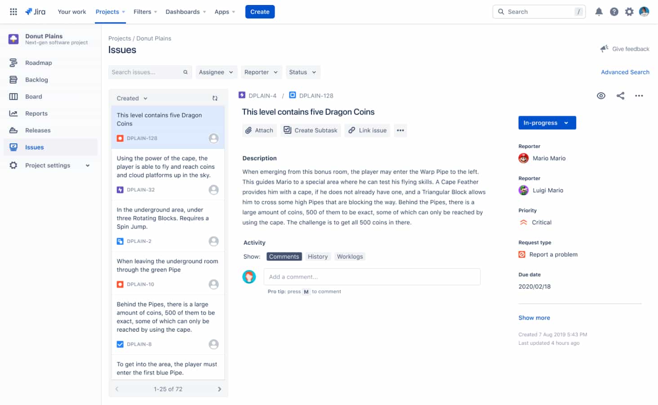Open notifications via the bell icon
Viewport: 658px width, 405px height.
(599, 11)
